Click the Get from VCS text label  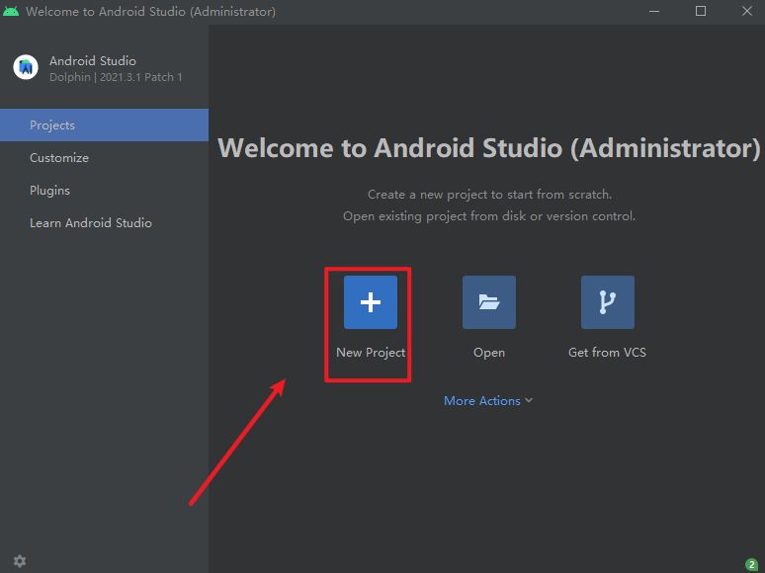[x=607, y=353]
